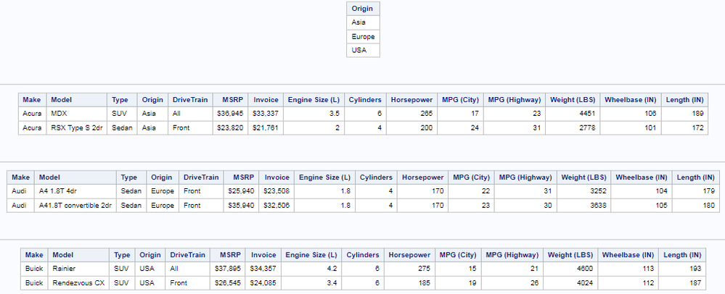Image resolution: width=725 pixels, height=294 pixels.
Task: Click engine size value 3.5
Action: (x=314, y=114)
